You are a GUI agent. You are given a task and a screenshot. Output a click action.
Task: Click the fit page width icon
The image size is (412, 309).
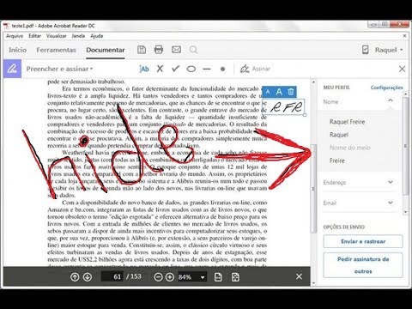coord(218,277)
